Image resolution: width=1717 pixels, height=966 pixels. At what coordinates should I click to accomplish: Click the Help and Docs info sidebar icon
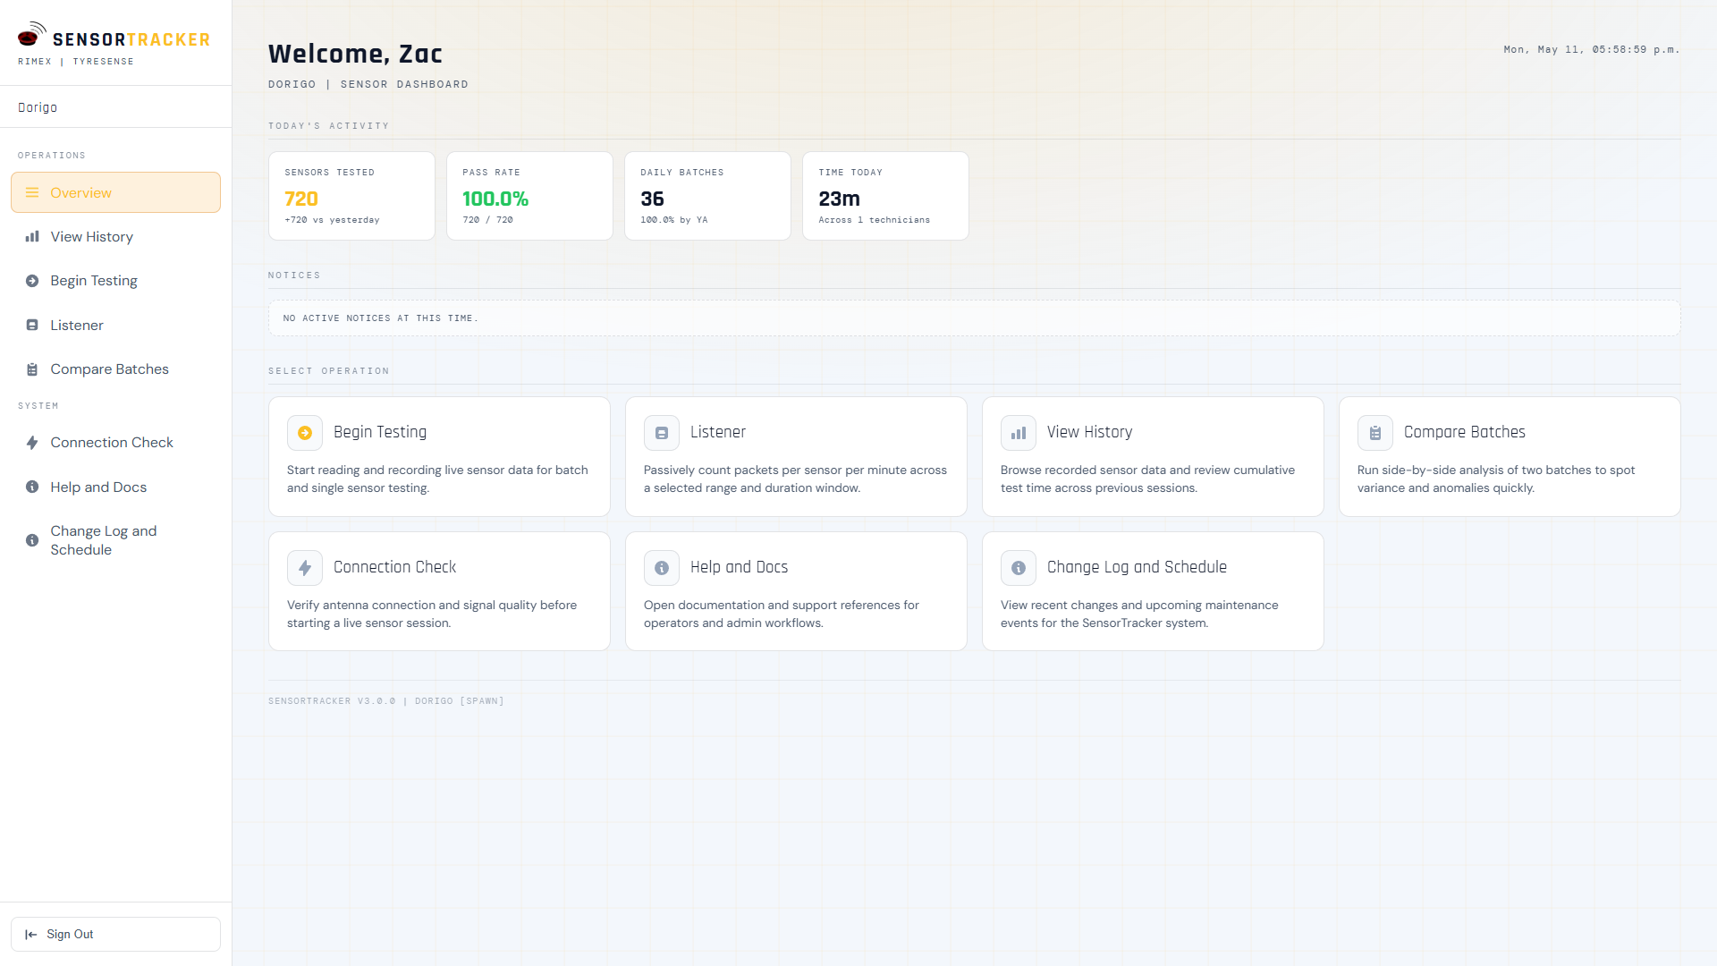(32, 487)
